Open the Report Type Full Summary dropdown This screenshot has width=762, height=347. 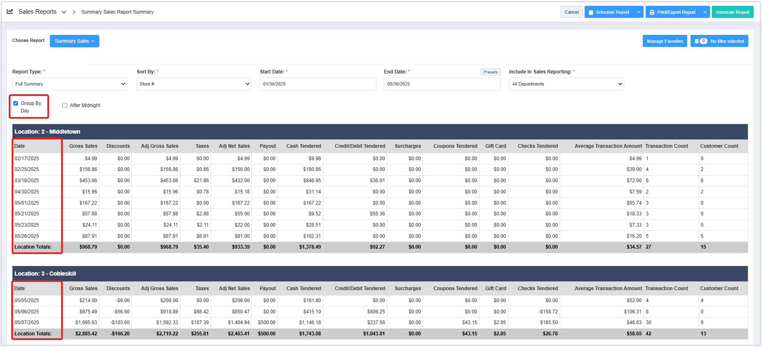pyautogui.click(x=69, y=84)
